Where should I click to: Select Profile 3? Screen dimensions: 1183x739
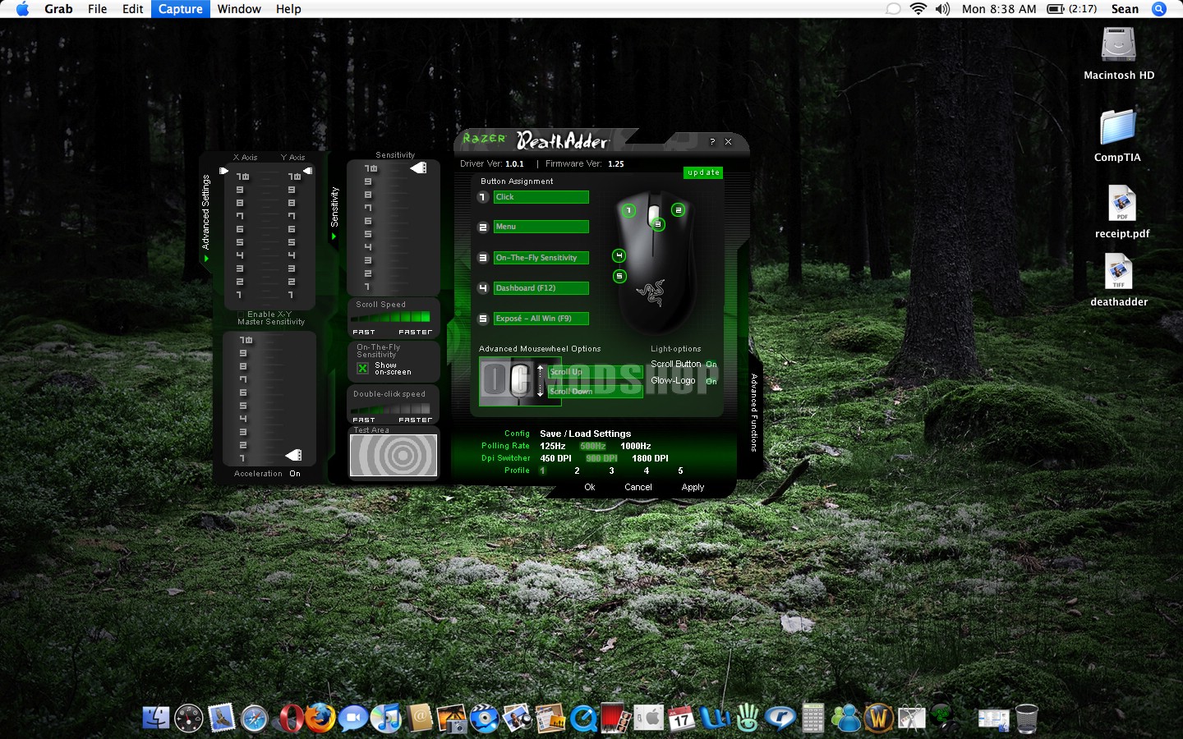(x=611, y=471)
